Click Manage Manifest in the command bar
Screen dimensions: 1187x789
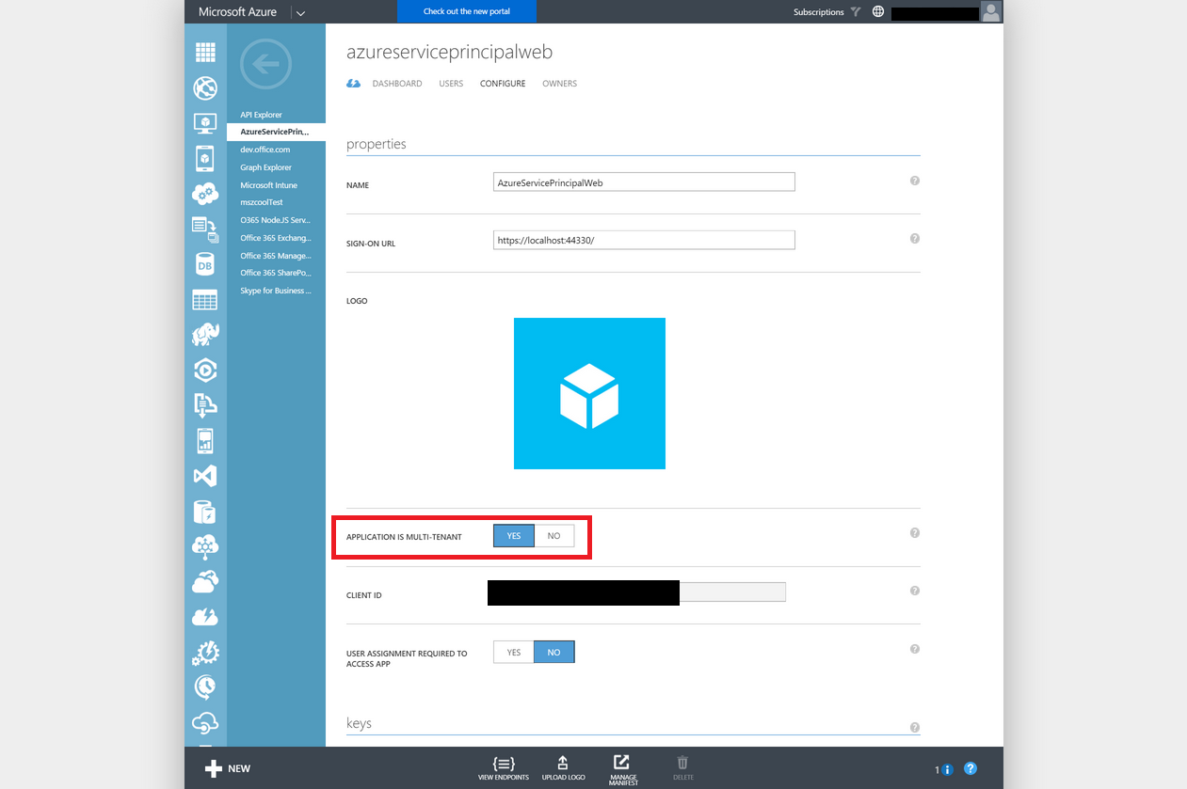pos(622,769)
